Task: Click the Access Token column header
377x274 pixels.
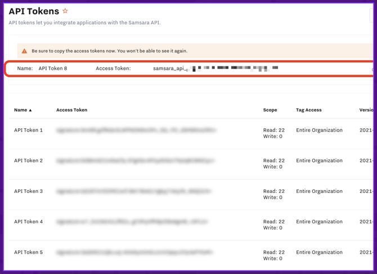Action: tap(71, 110)
